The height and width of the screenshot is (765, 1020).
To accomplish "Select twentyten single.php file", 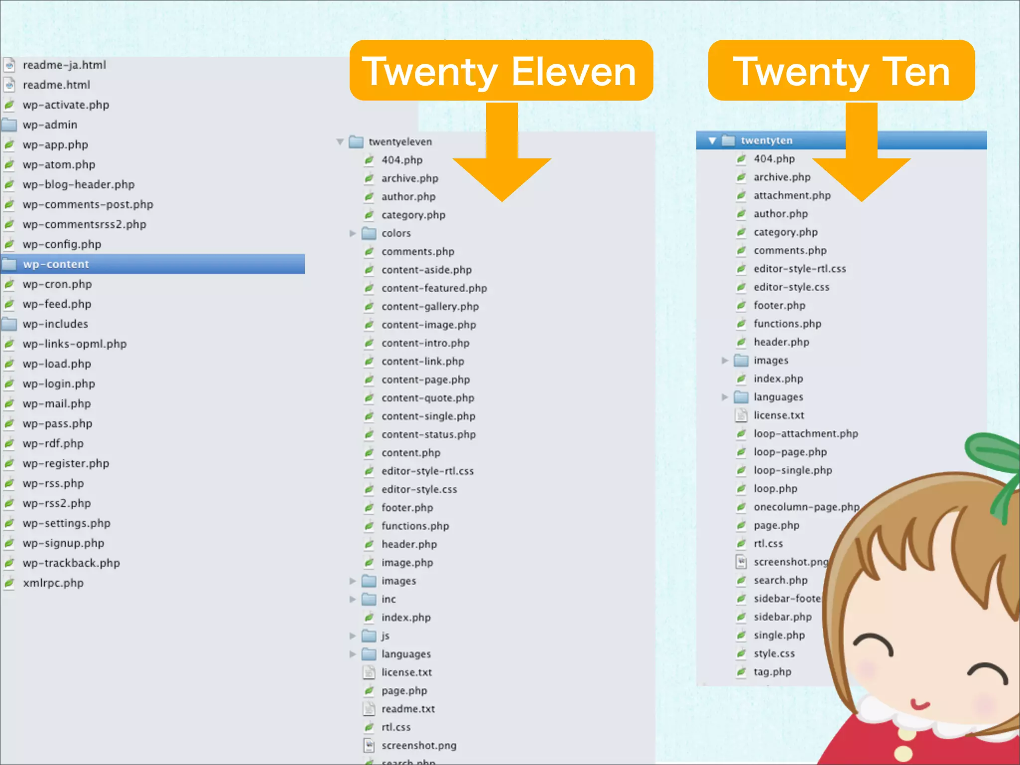I will click(x=779, y=635).
